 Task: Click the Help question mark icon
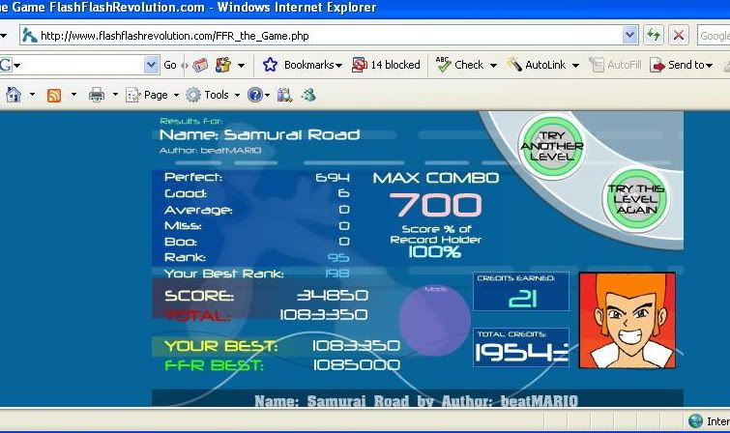(254, 95)
